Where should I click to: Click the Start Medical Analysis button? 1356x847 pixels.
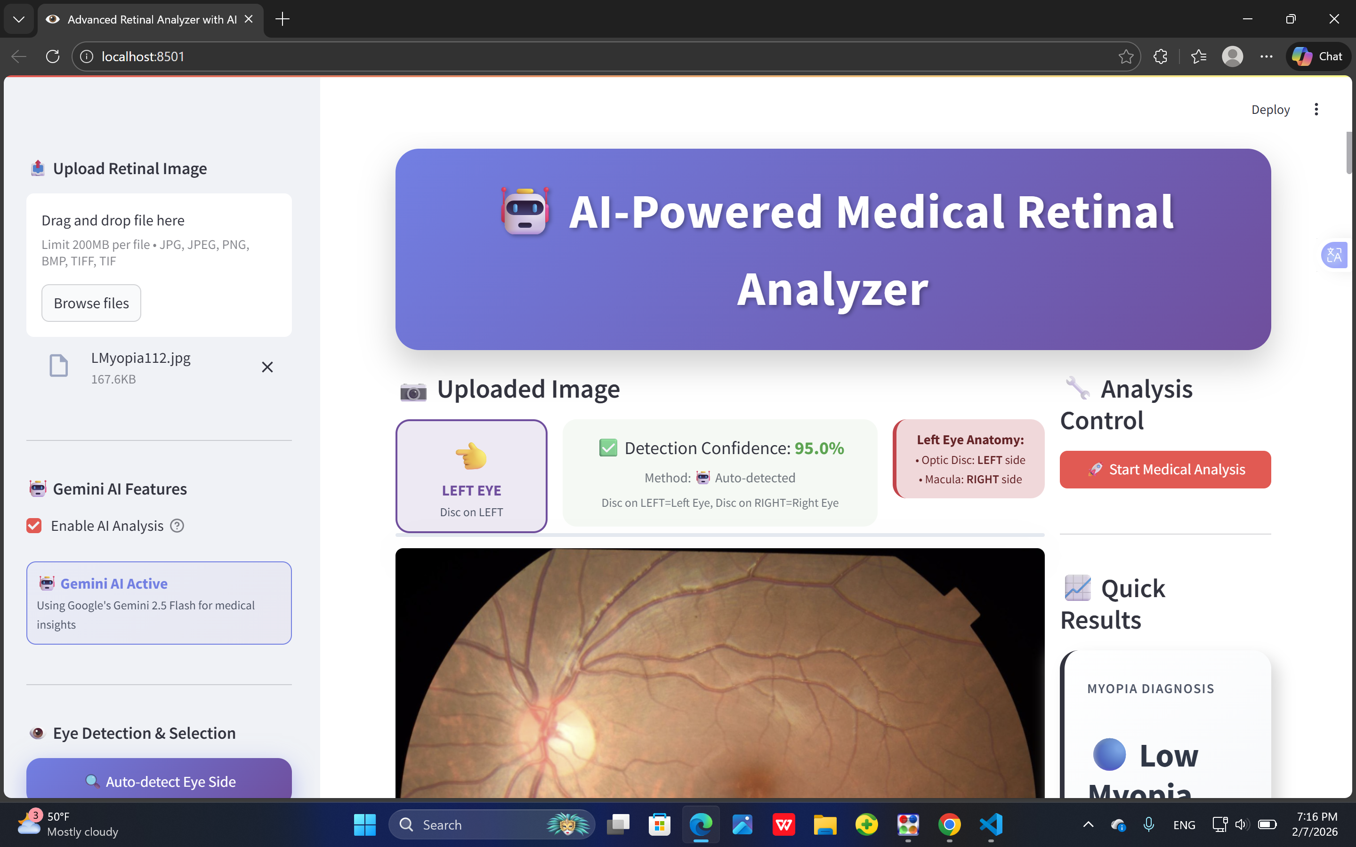pos(1165,470)
